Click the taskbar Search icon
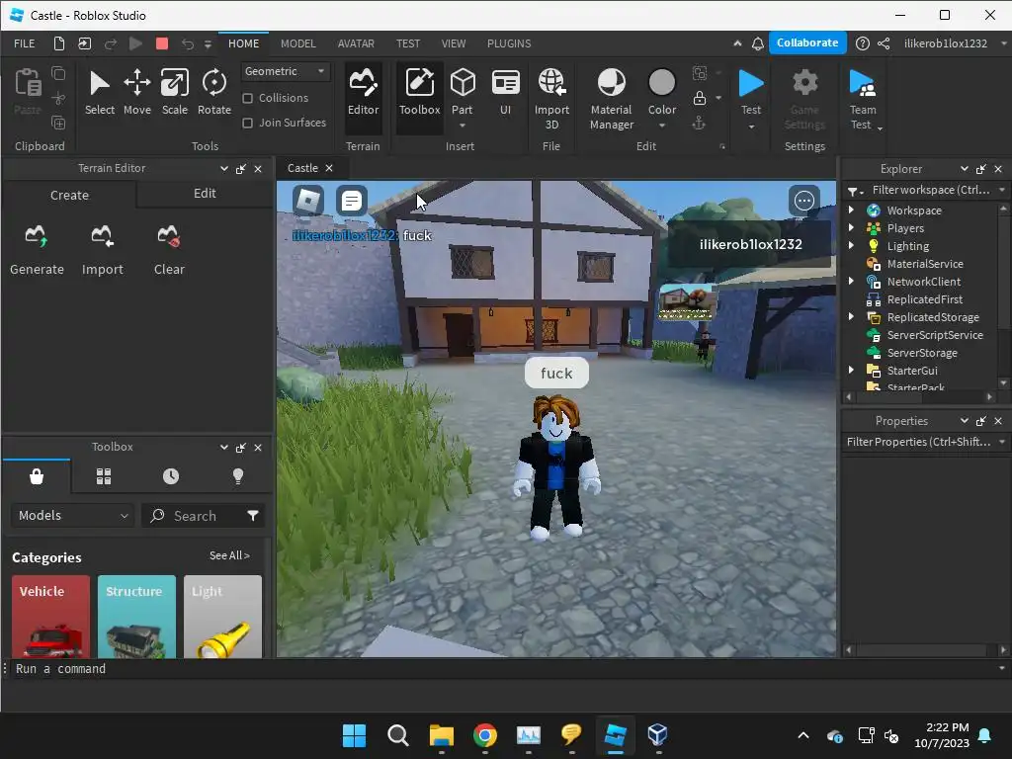This screenshot has height=759, width=1012. pos(397,735)
